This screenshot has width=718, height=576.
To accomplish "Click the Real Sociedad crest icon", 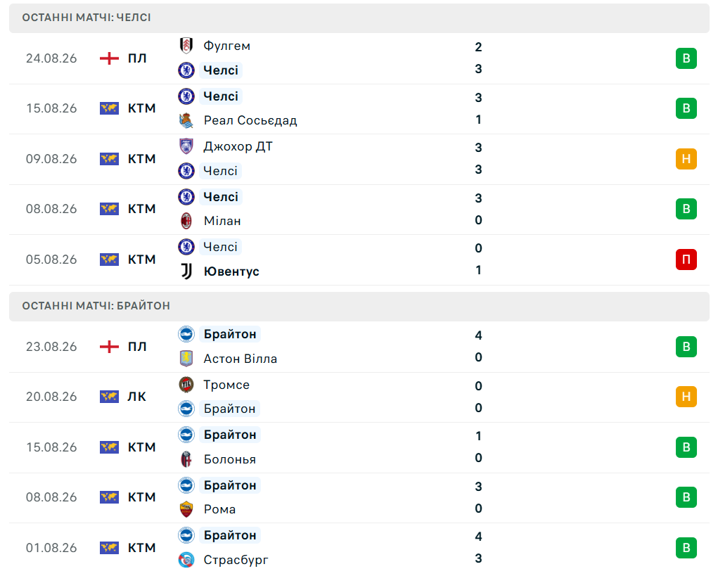I will point(186,120).
